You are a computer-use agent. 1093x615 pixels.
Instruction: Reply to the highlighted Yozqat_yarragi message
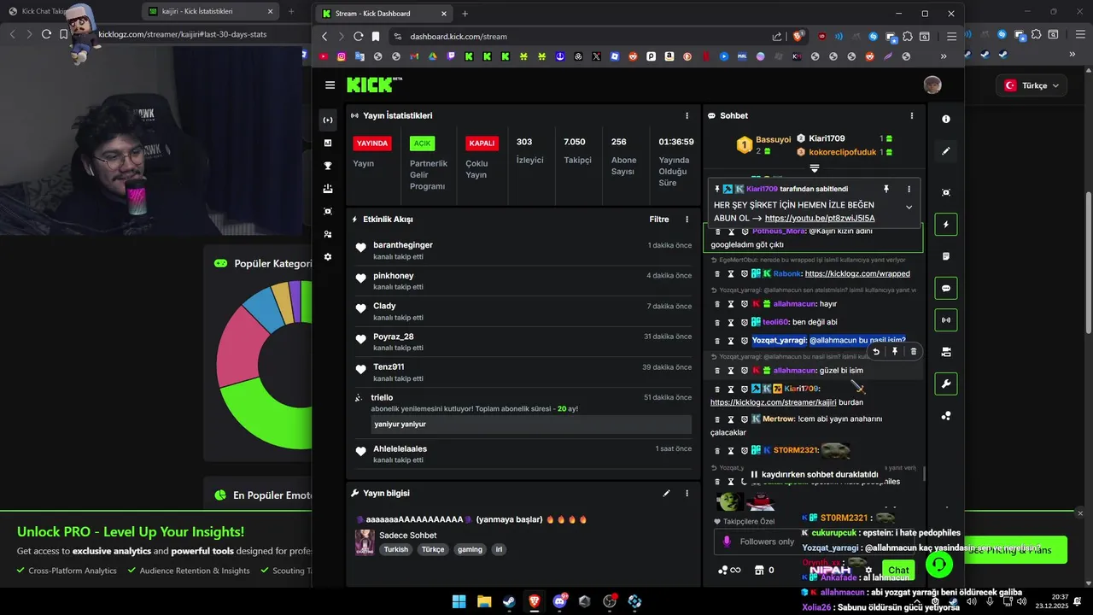[876, 351]
